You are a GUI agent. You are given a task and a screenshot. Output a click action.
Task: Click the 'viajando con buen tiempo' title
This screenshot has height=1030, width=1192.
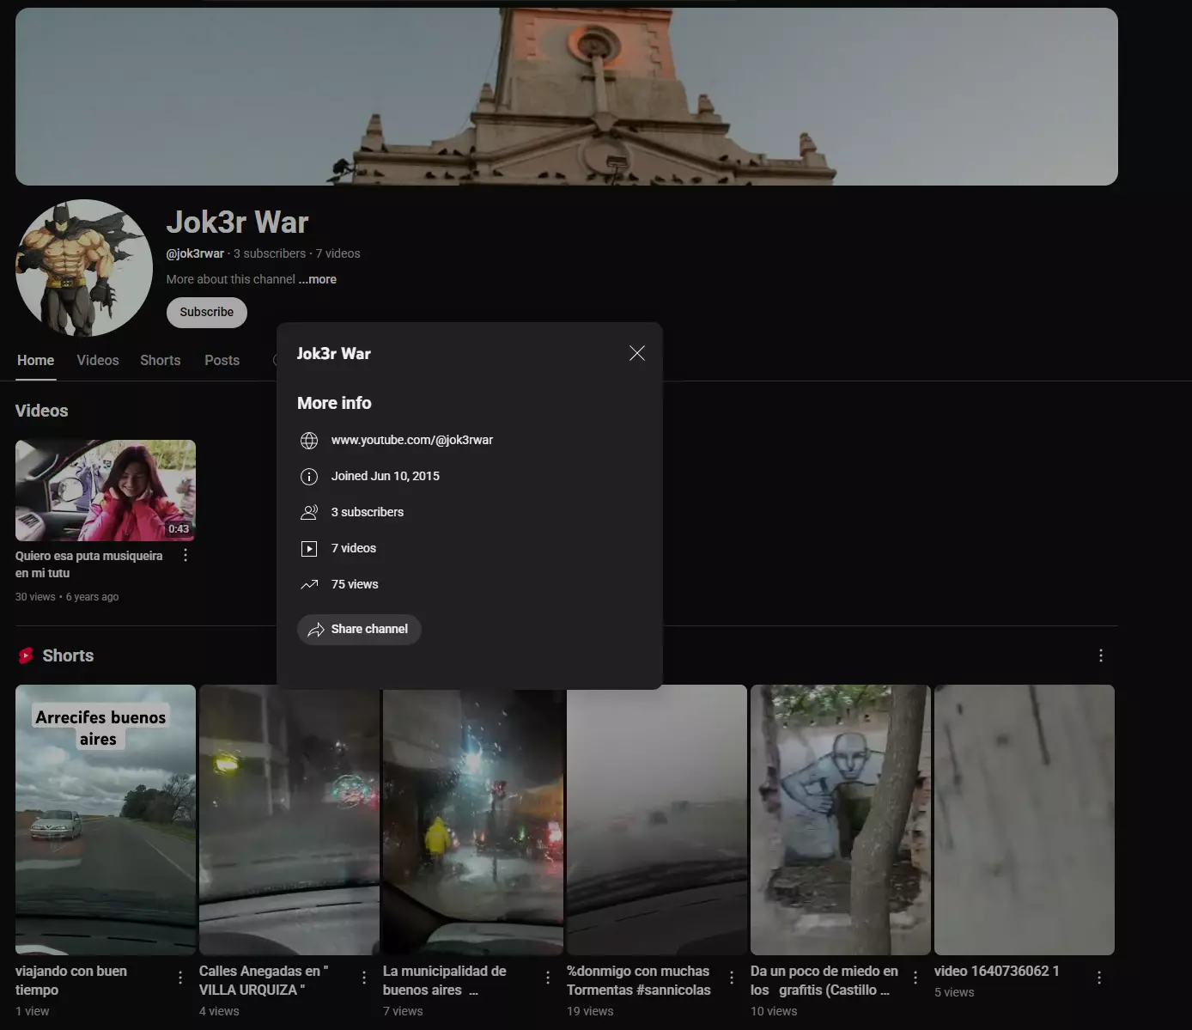[71, 980]
